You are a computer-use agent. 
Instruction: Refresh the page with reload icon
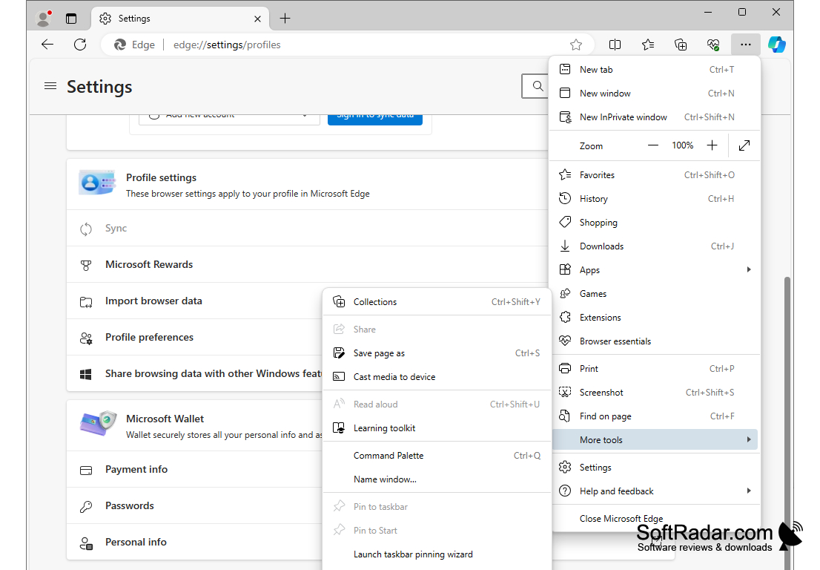(x=80, y=45)
